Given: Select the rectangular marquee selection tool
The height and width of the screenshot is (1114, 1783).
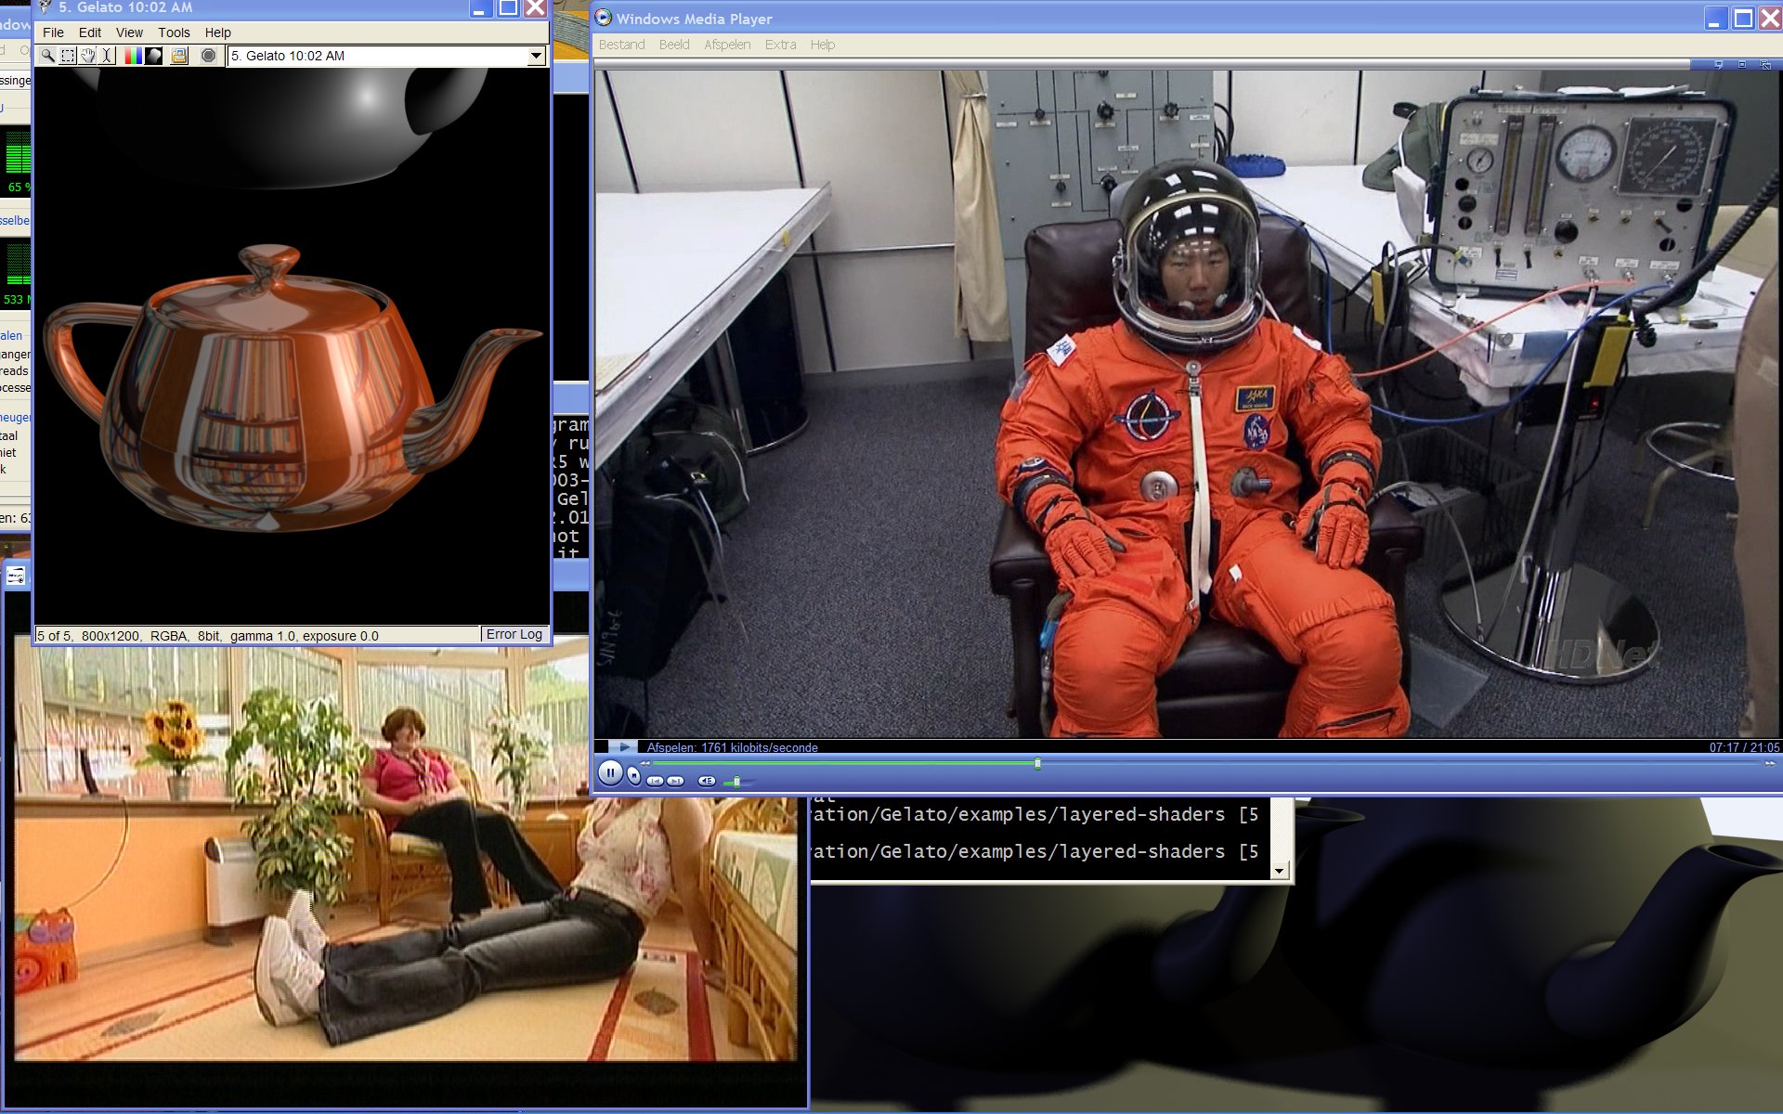Looking at the screenshot, I should click(68, 56).
